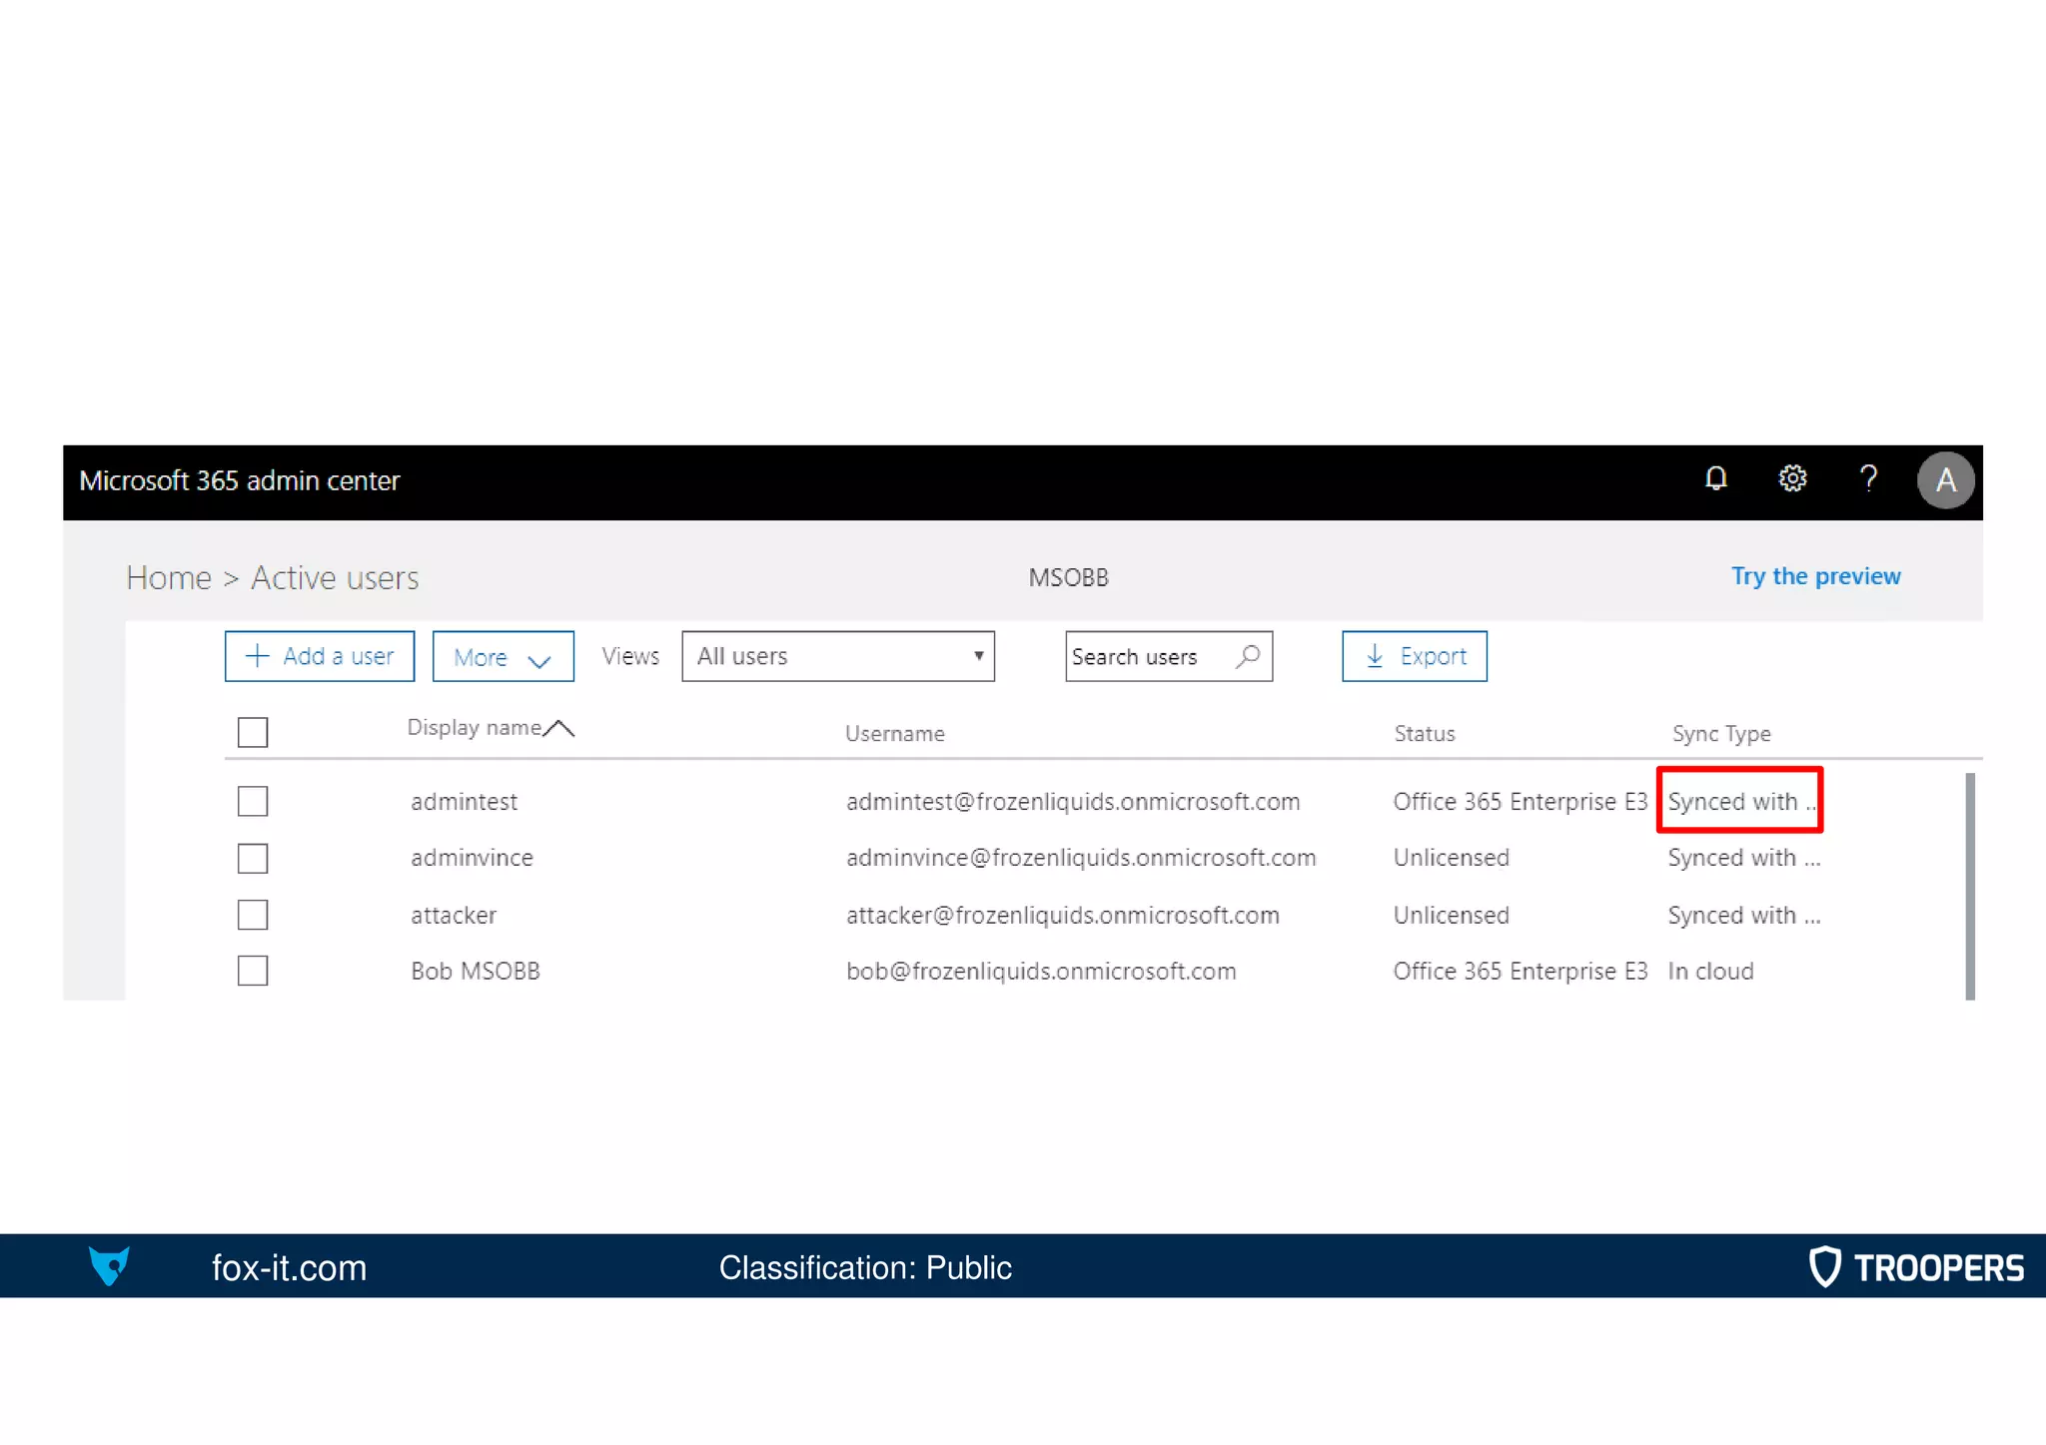Sort by the Username column header
The image size is (2046, 1445).
pos(894,734)
